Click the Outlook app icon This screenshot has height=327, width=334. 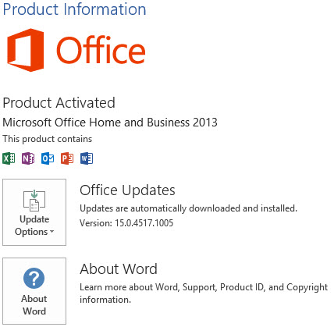[48, 158]
